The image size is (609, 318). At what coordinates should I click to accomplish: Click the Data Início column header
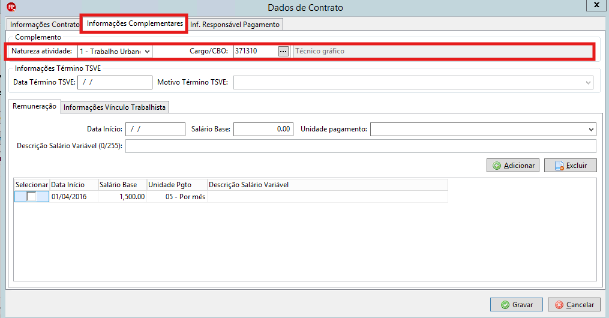coord(74,185)
